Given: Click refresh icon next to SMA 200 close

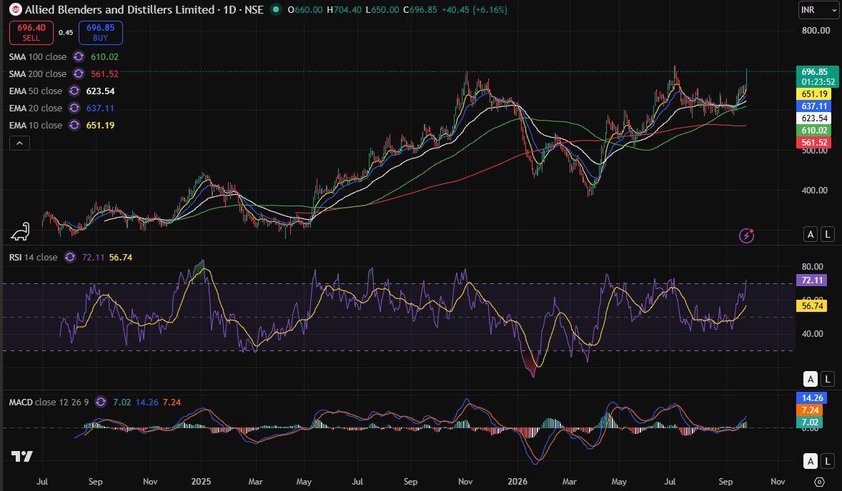Looking at the screenshot, I should click(79, 74).
